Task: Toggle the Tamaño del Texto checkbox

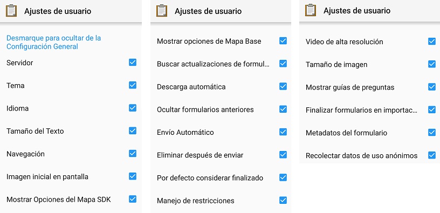Action: [133, 130]
